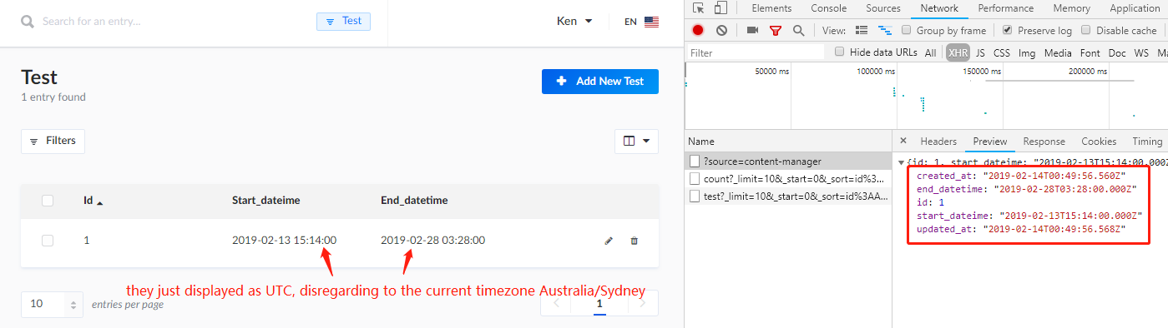Click Add New Test button

point(600,81)
